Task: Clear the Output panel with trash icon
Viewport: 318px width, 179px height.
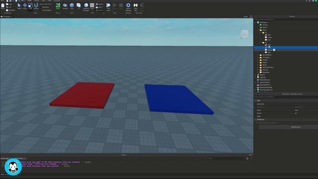Action: [247, 158]
